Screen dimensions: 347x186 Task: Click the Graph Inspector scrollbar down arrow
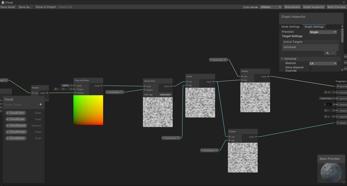coord(342,70)
